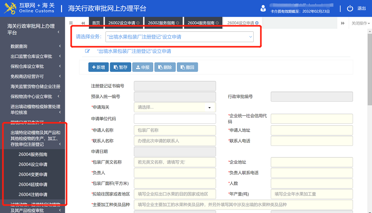This screenshot has height=213, width=372.
Task: Click the edit pencil icon beside form title
Action: pyautogui.click(x=87, y=51)
